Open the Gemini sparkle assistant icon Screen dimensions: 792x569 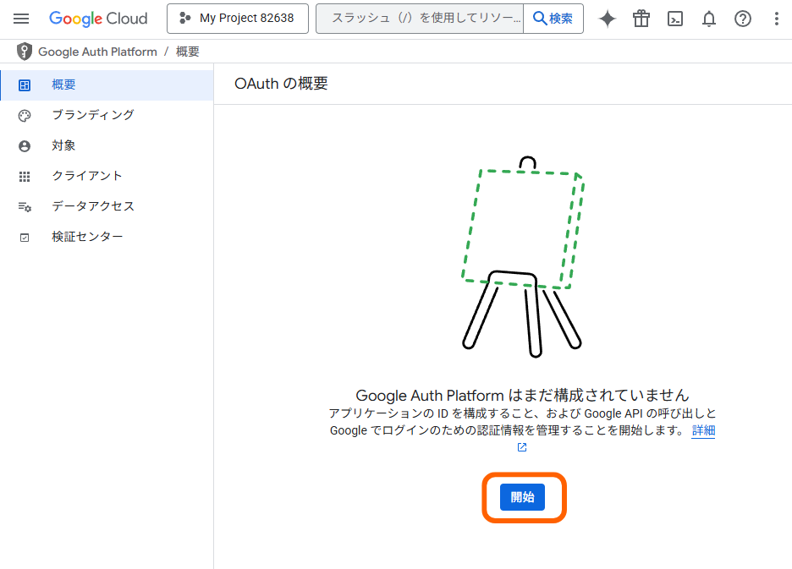(608, 19)
